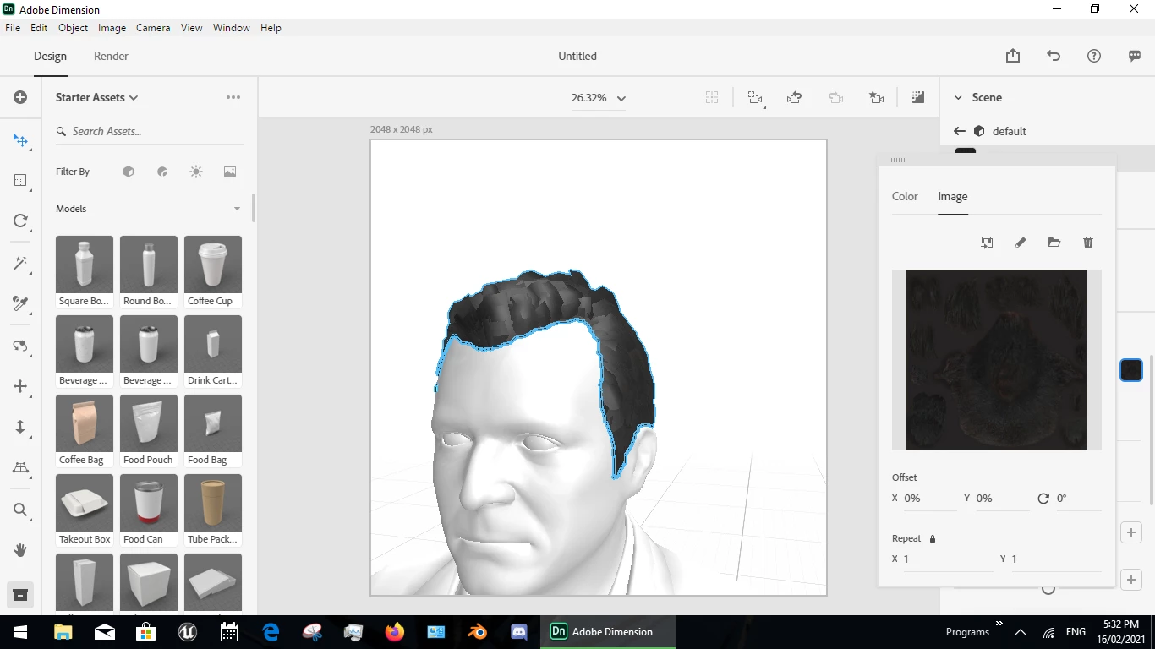The width and height of the screenshot is (1155, 649).
Task: Click the dark base color swatch
Action: (1131, 370)
